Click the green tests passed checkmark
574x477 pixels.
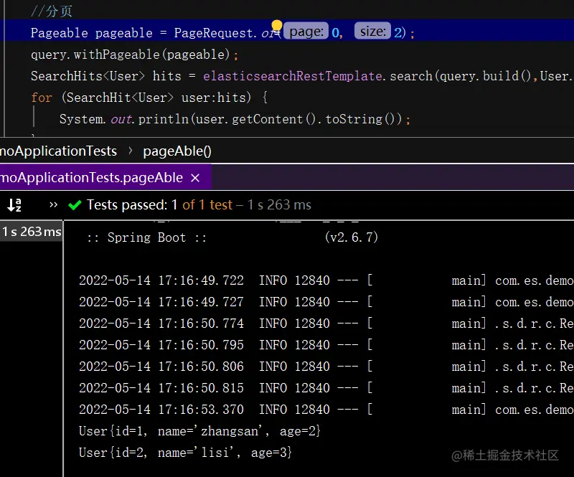coord(75,205)
